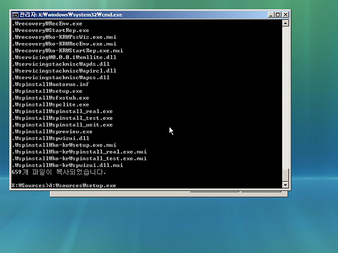Viewport: 338px width, 253px height.
Task: Minimize the cmd.exe window
Action: 271,15
